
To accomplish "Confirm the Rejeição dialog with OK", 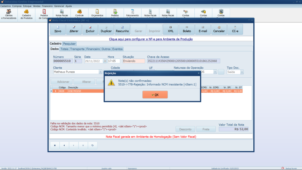I will 155,95.
